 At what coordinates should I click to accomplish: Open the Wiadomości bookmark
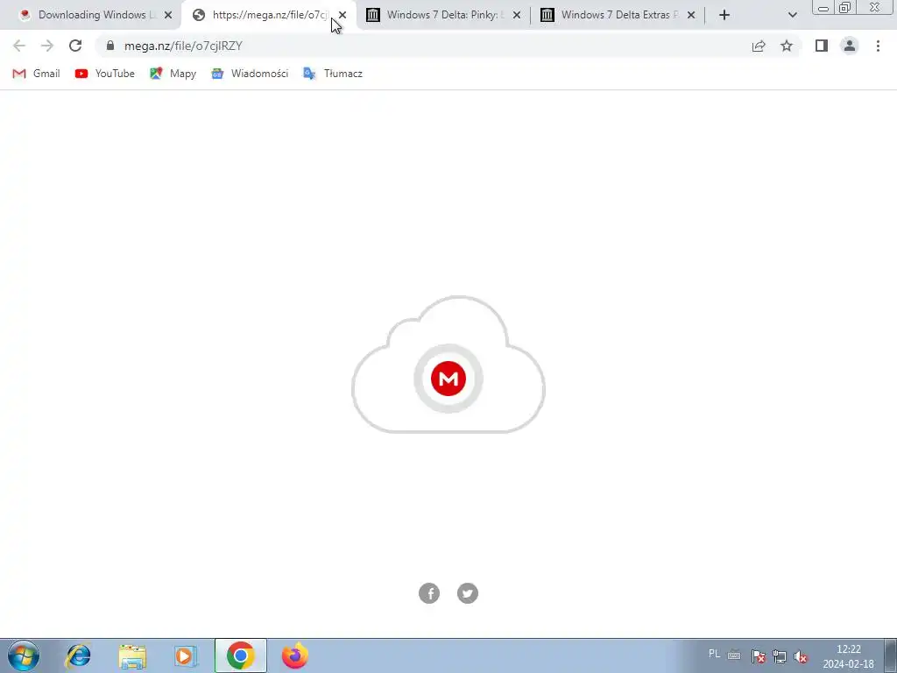250,74
